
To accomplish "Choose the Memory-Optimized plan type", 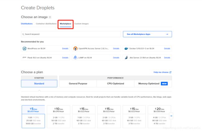I will click(153, 83).
